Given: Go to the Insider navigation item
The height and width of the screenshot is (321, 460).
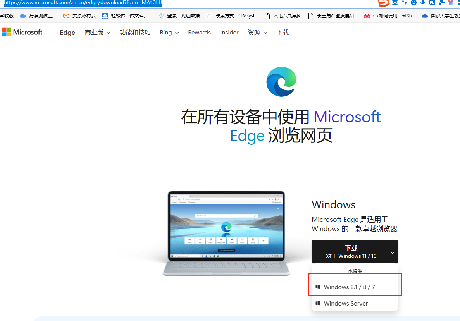Looking at the screenshot, I should tap(229, 33).
